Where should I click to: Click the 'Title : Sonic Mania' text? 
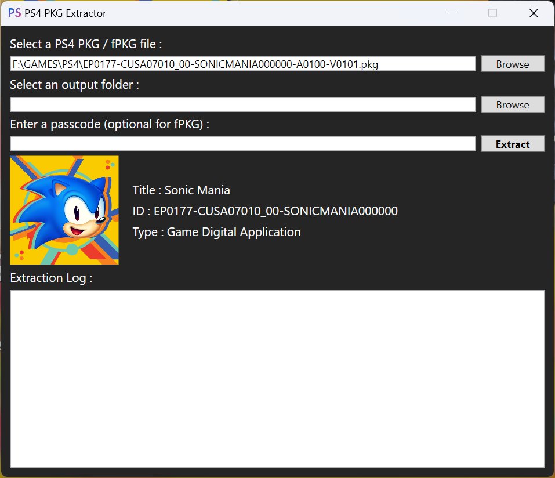pyautogui.click(x=181, y=190)
